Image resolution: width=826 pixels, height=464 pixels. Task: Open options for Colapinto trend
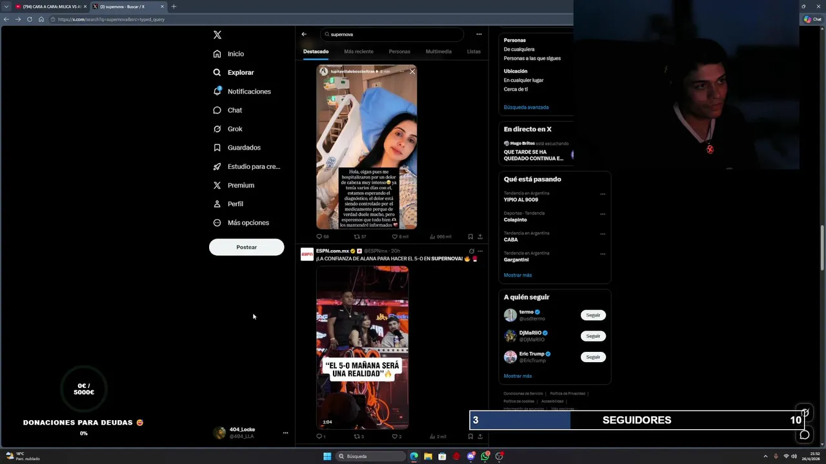(x=603, y=214)
